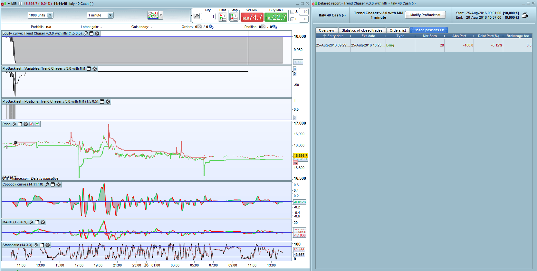This screenshot has height=271, width=537.
Task: Open trading settings wrench beside Qty
Action: [197, 16]
